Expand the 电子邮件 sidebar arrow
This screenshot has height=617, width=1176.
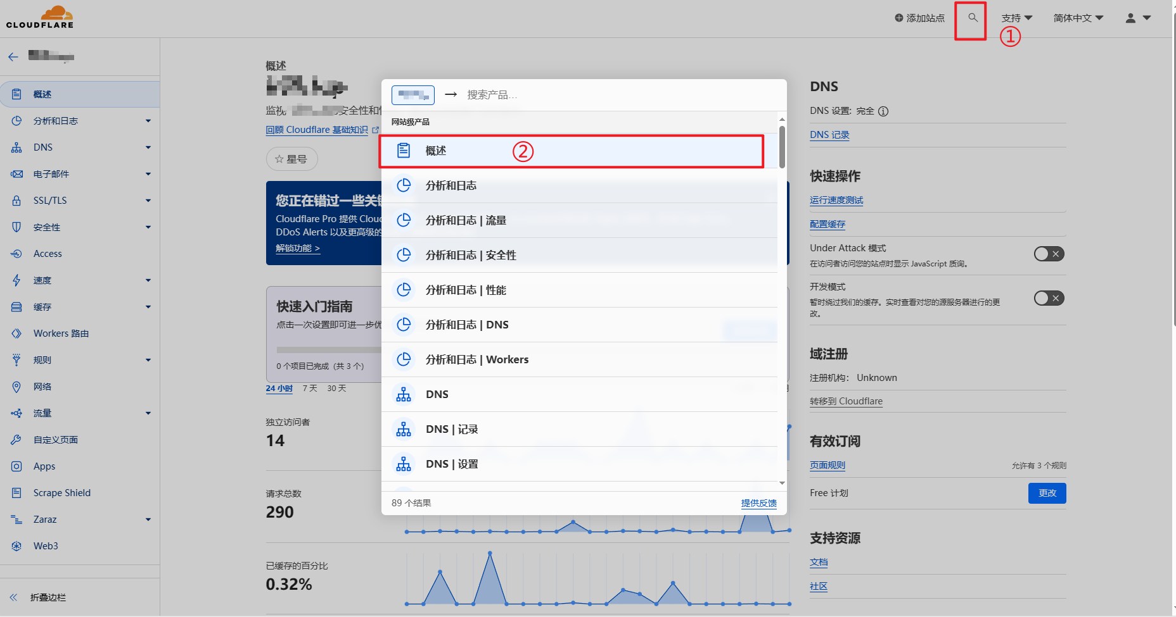148,174
